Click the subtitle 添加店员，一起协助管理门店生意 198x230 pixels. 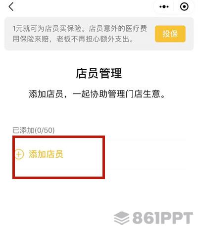pyautogui.click(x=97, y=94)
